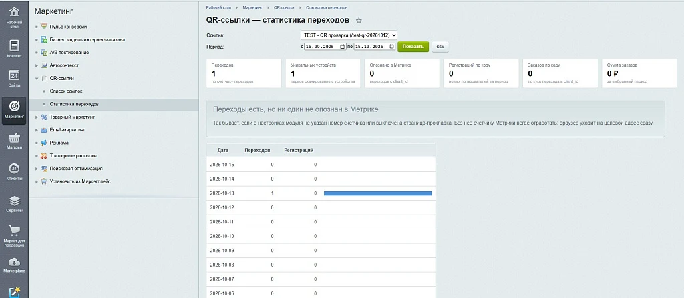Open Установить из Маркетплейс menu item
Viewport: 684px width, 298px height.
(80, 181)
